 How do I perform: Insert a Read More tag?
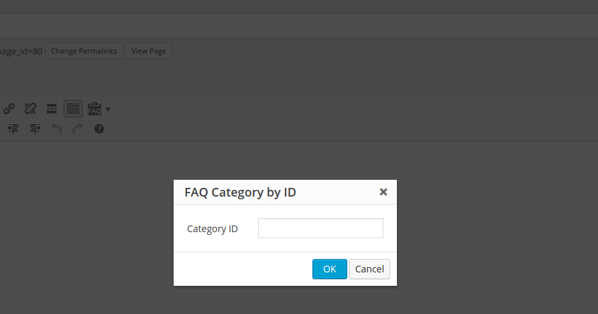(x=51, y=109)
